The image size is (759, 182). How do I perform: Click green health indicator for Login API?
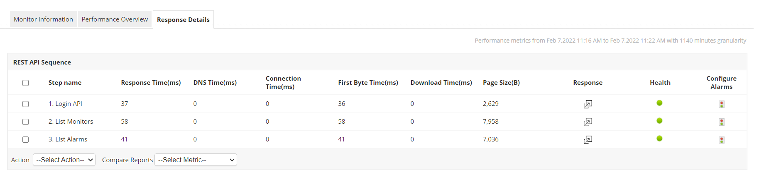pos(659,103)
